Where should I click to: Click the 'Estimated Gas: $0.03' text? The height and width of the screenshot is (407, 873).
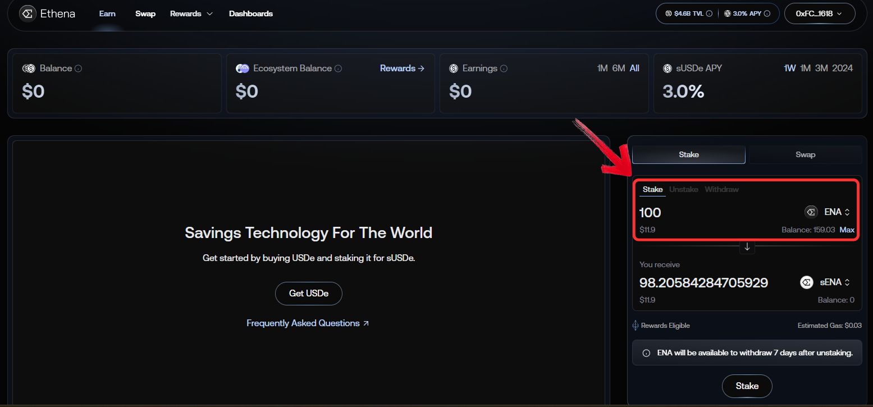pos(830,326)
